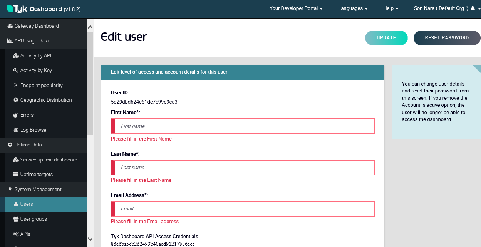Screen dimensions: 481x247
Task: Click the Users person icon in sidebar
Action: pyautogui.click(x=16, y=204)
